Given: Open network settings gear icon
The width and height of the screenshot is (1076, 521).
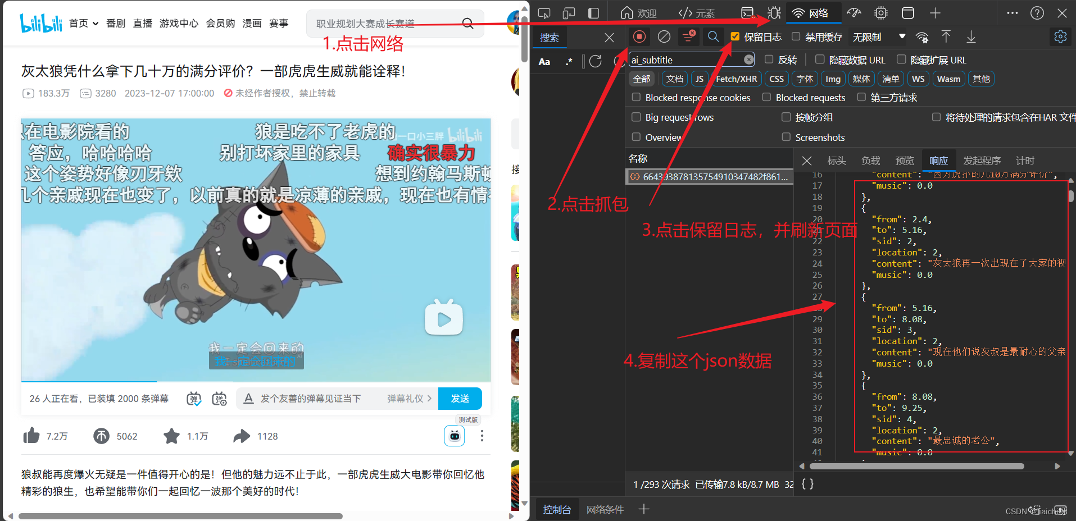Looking at the screenshot, I should tap(1060, 37).
